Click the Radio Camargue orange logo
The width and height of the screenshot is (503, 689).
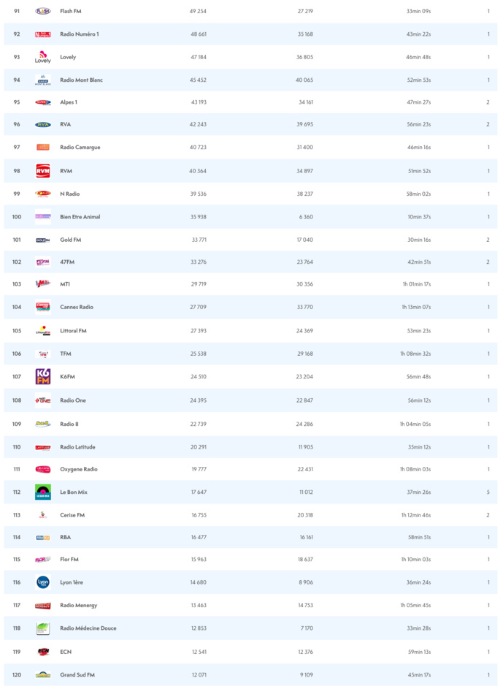click(x=43, y=148)
